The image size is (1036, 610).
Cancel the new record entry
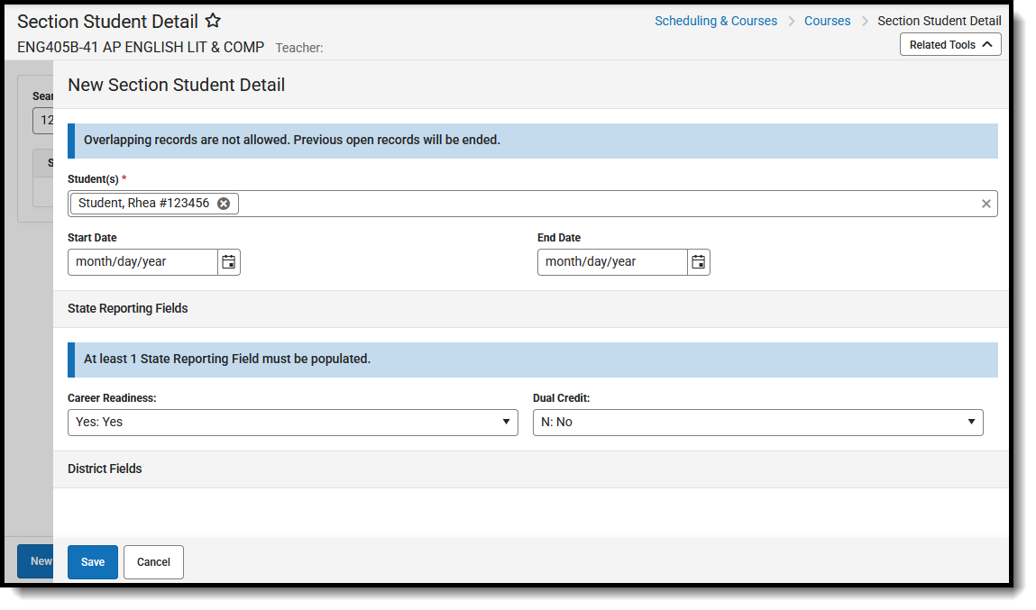pos(152,561)
